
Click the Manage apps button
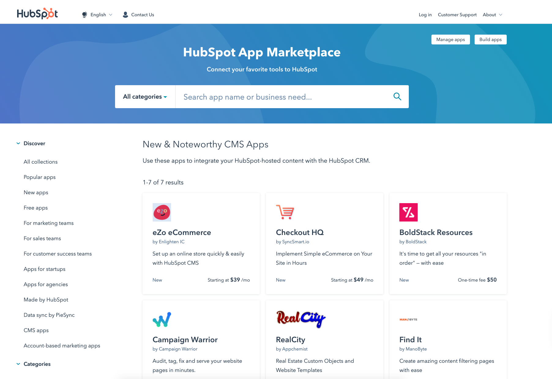pos(450,39)
